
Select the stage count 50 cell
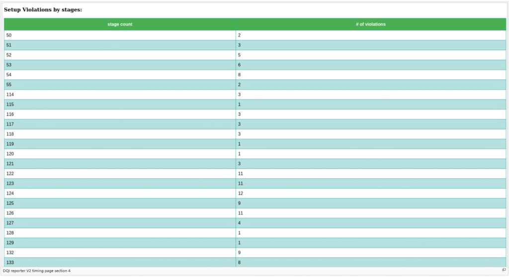120,35
